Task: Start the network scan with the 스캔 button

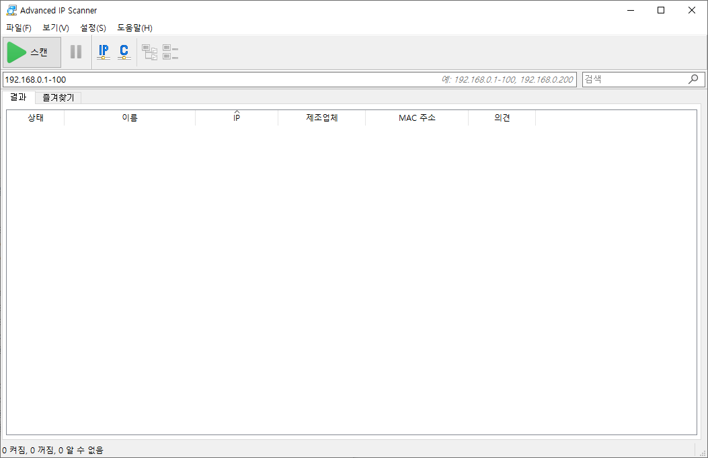Action: [32, 52]
